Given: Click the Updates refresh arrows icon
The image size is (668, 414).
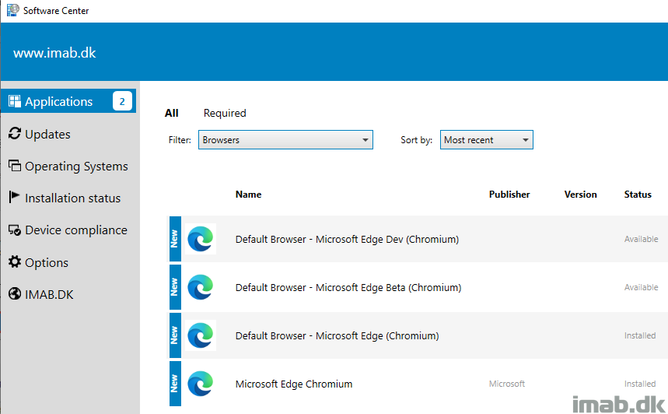Looking at the screenshot, I should tap(15, 133).
